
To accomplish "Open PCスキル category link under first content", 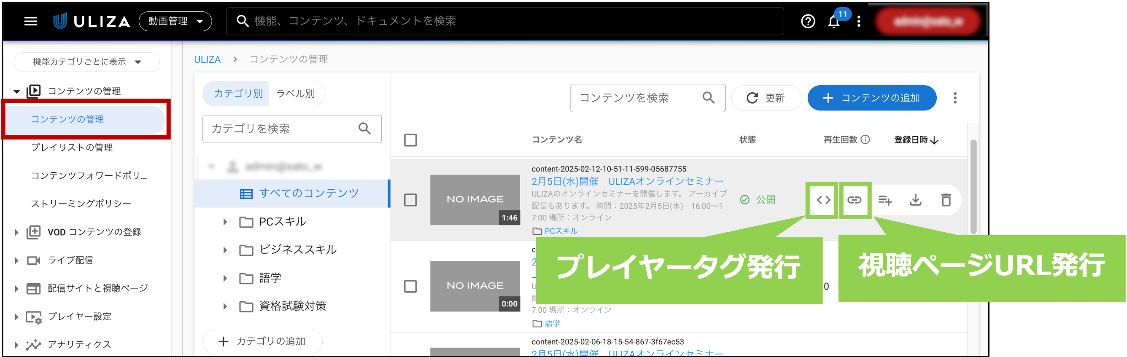I will click(x=561, y=231).
